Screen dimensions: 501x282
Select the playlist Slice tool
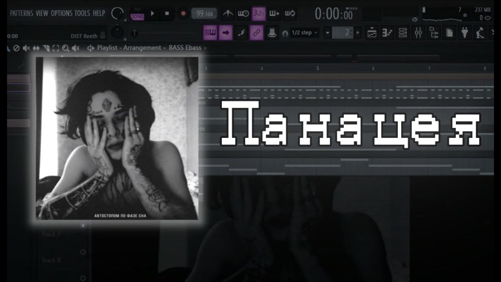coord(46,48)
